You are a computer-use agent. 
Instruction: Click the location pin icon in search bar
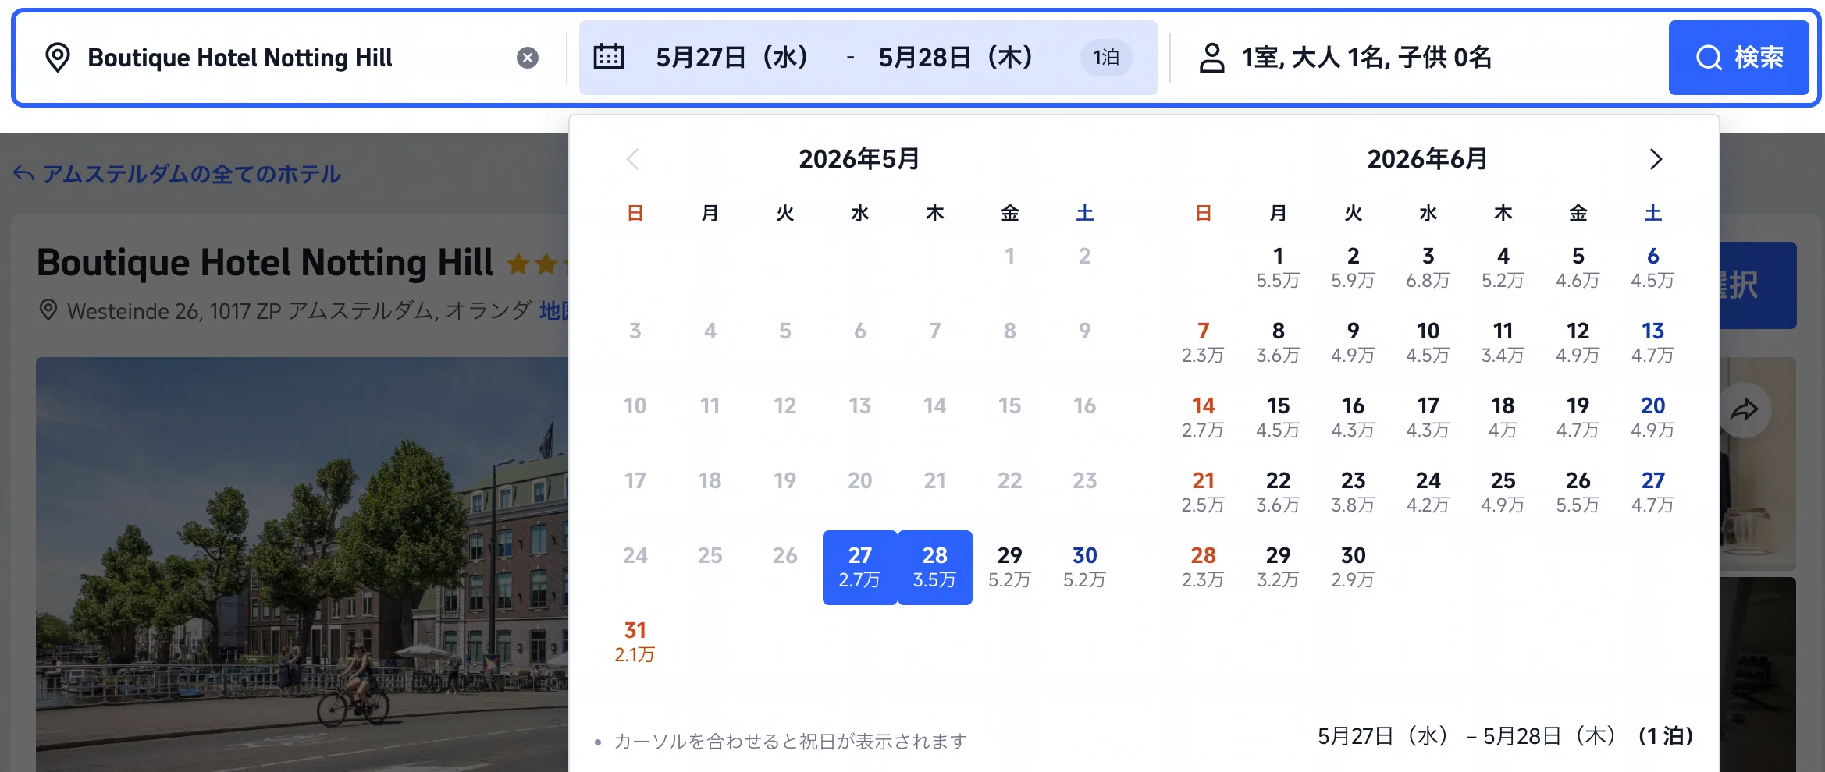tap(58, 58)
